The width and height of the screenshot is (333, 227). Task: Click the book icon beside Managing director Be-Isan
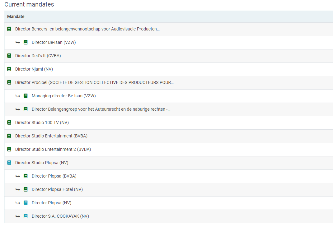pyautogui.click(x=26, y=96)
